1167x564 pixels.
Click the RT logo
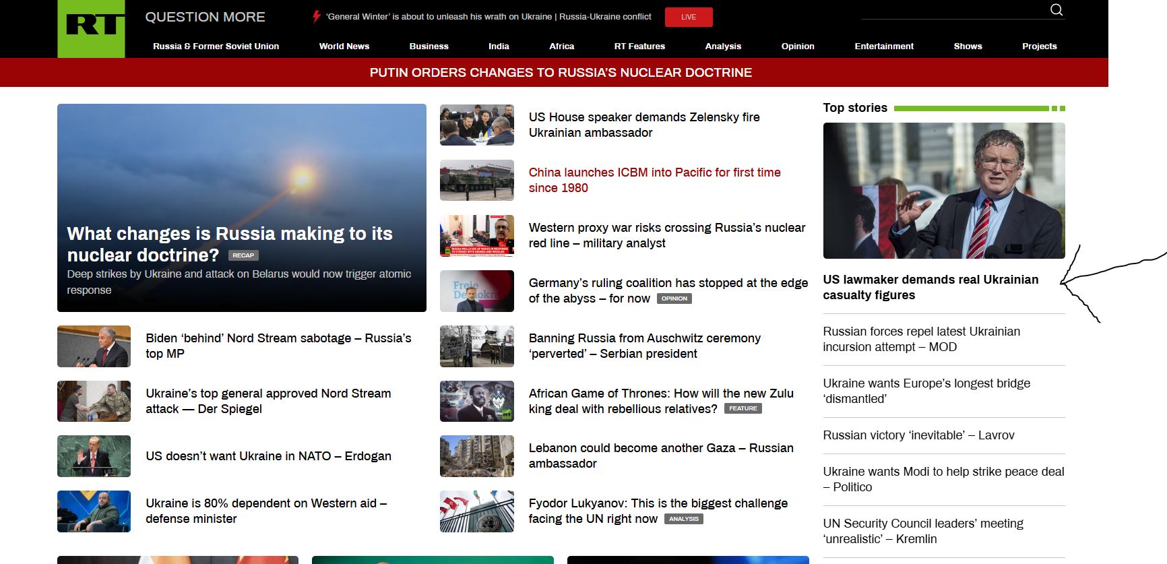91,28
